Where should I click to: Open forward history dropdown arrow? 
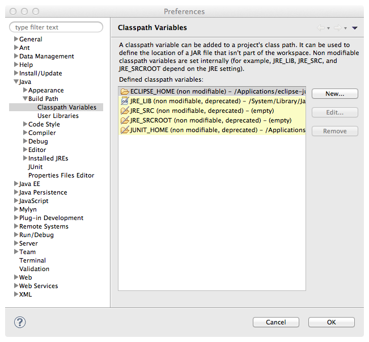(345, 28)
